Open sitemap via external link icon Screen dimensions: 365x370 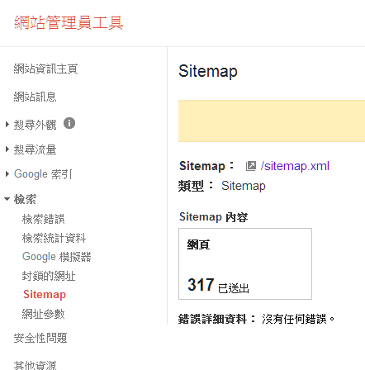[x=250, y=166]
